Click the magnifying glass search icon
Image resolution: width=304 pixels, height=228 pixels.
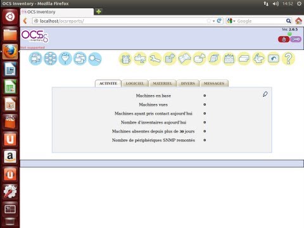tap(94, 59)
